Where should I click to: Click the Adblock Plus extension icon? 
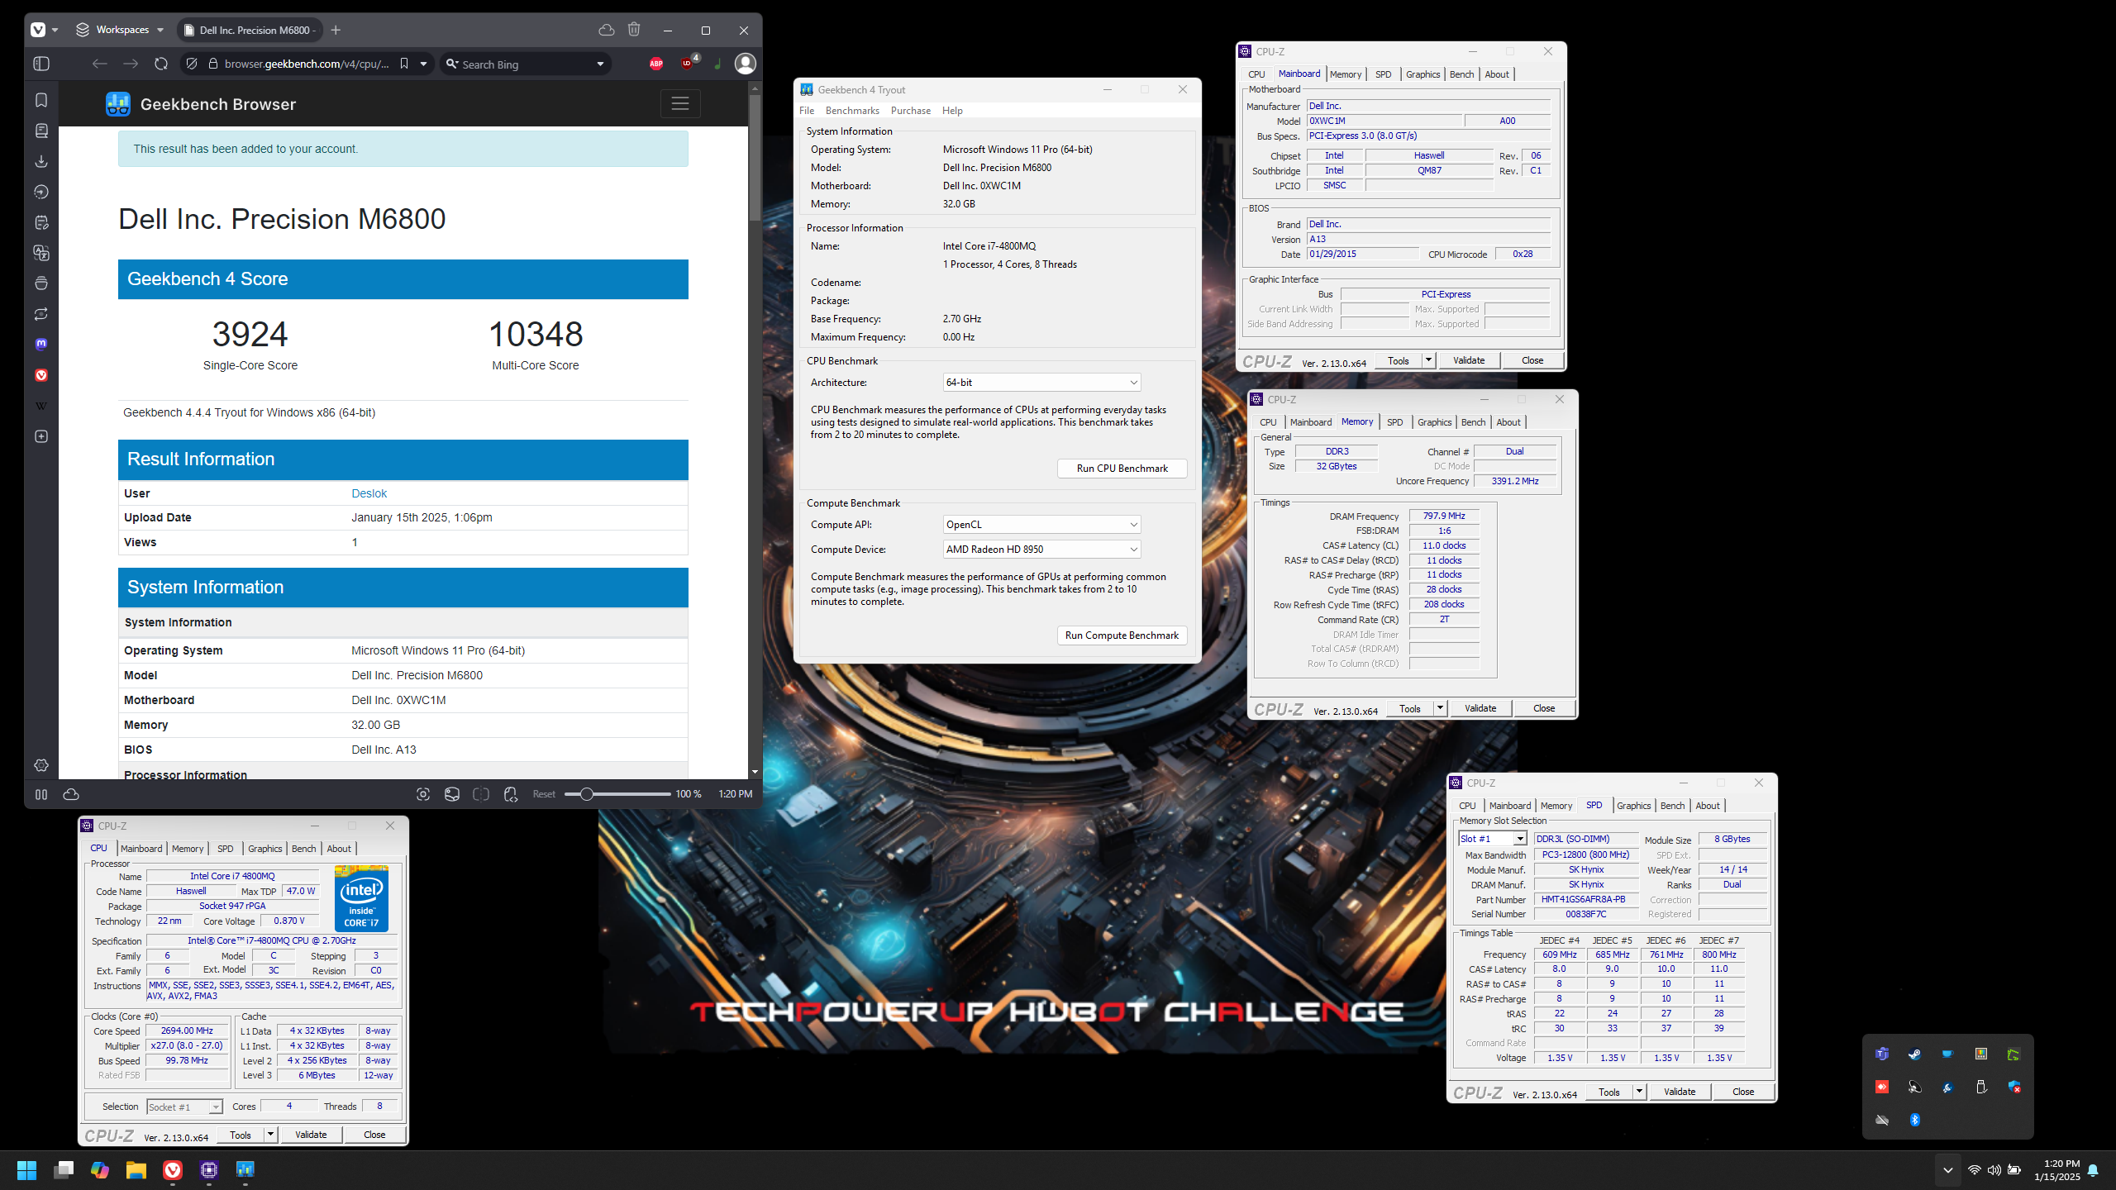[656, 64]
